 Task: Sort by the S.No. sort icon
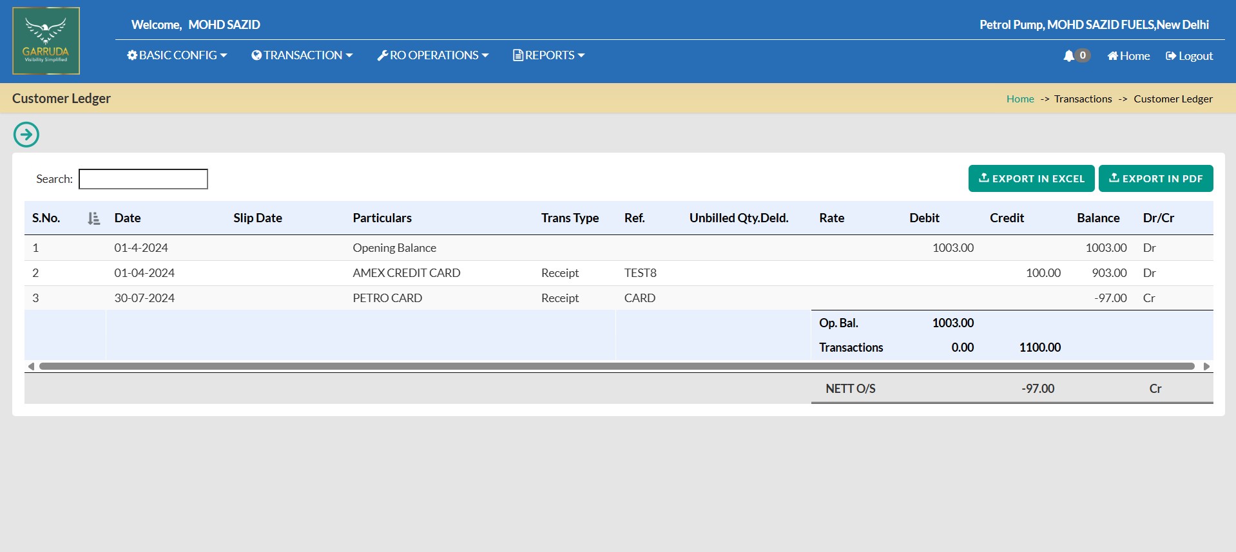click(94, 218)
